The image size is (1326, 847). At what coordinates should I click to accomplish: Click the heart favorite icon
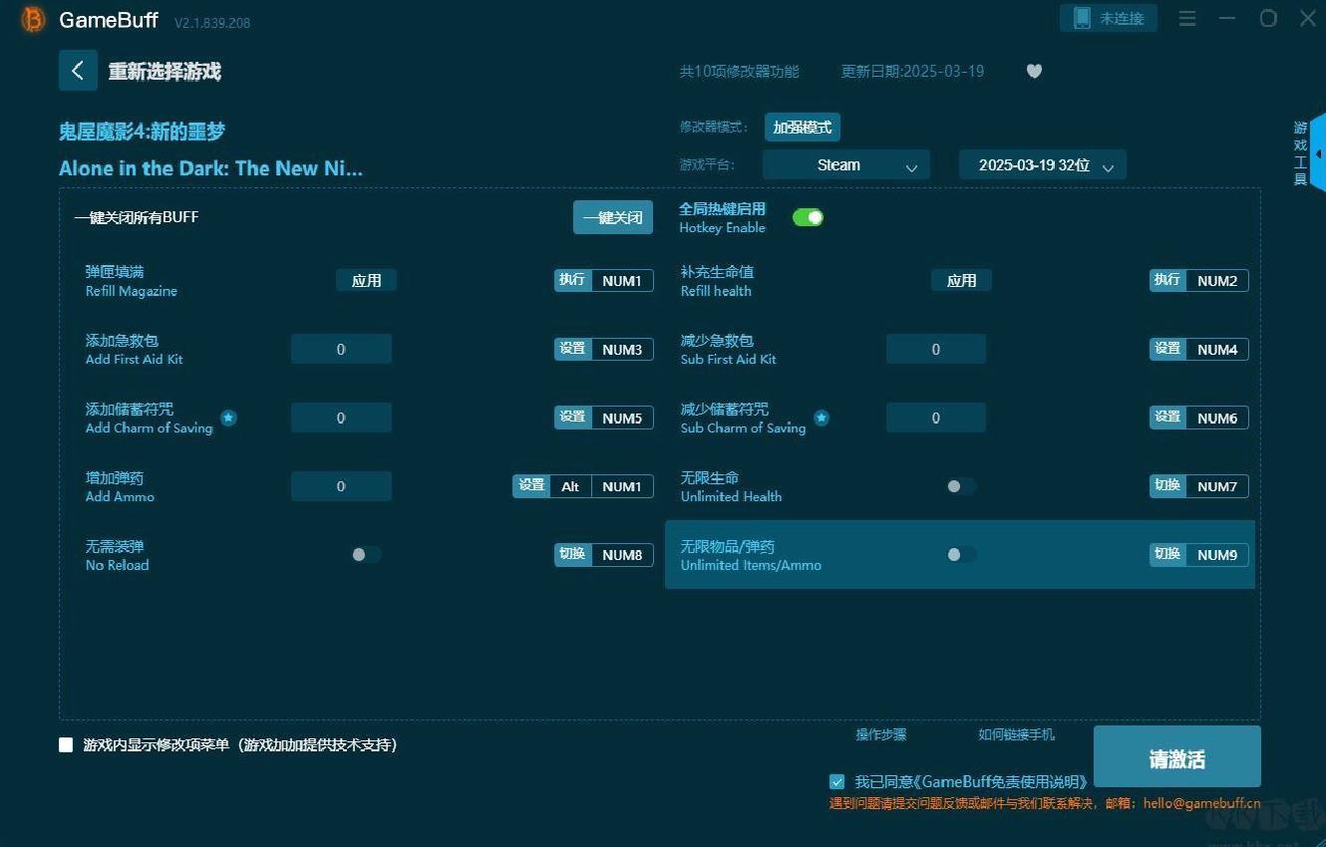1034,71
